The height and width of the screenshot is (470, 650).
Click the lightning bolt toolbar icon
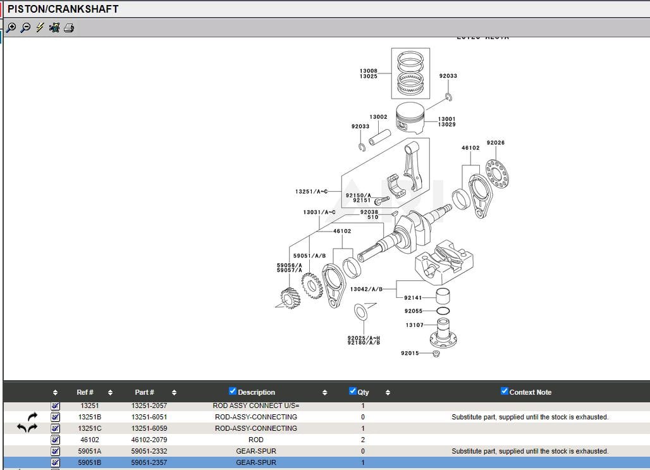pos(40,28)
